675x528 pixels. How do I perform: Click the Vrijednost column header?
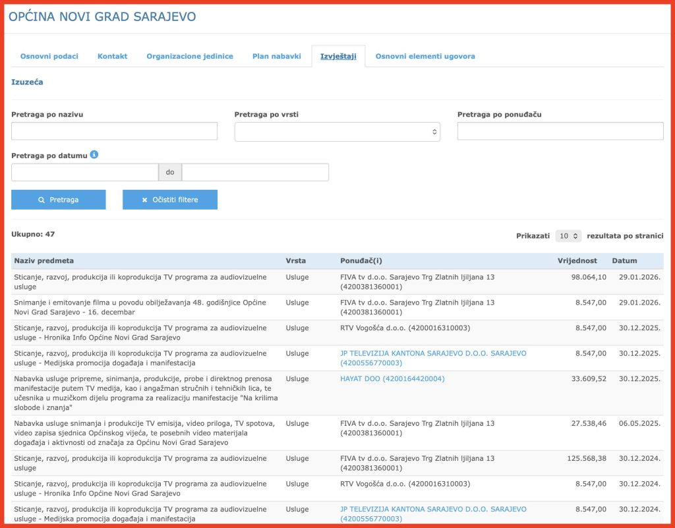pyautogui.click(x=577, y=261)
